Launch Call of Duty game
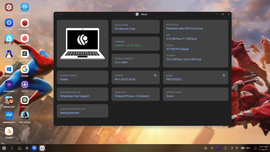Image resolution: width=270 pixels, height=152 pixels. tap(25, 116)
